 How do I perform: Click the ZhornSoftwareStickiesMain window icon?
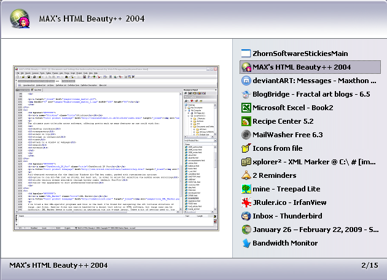click(246, 54)
